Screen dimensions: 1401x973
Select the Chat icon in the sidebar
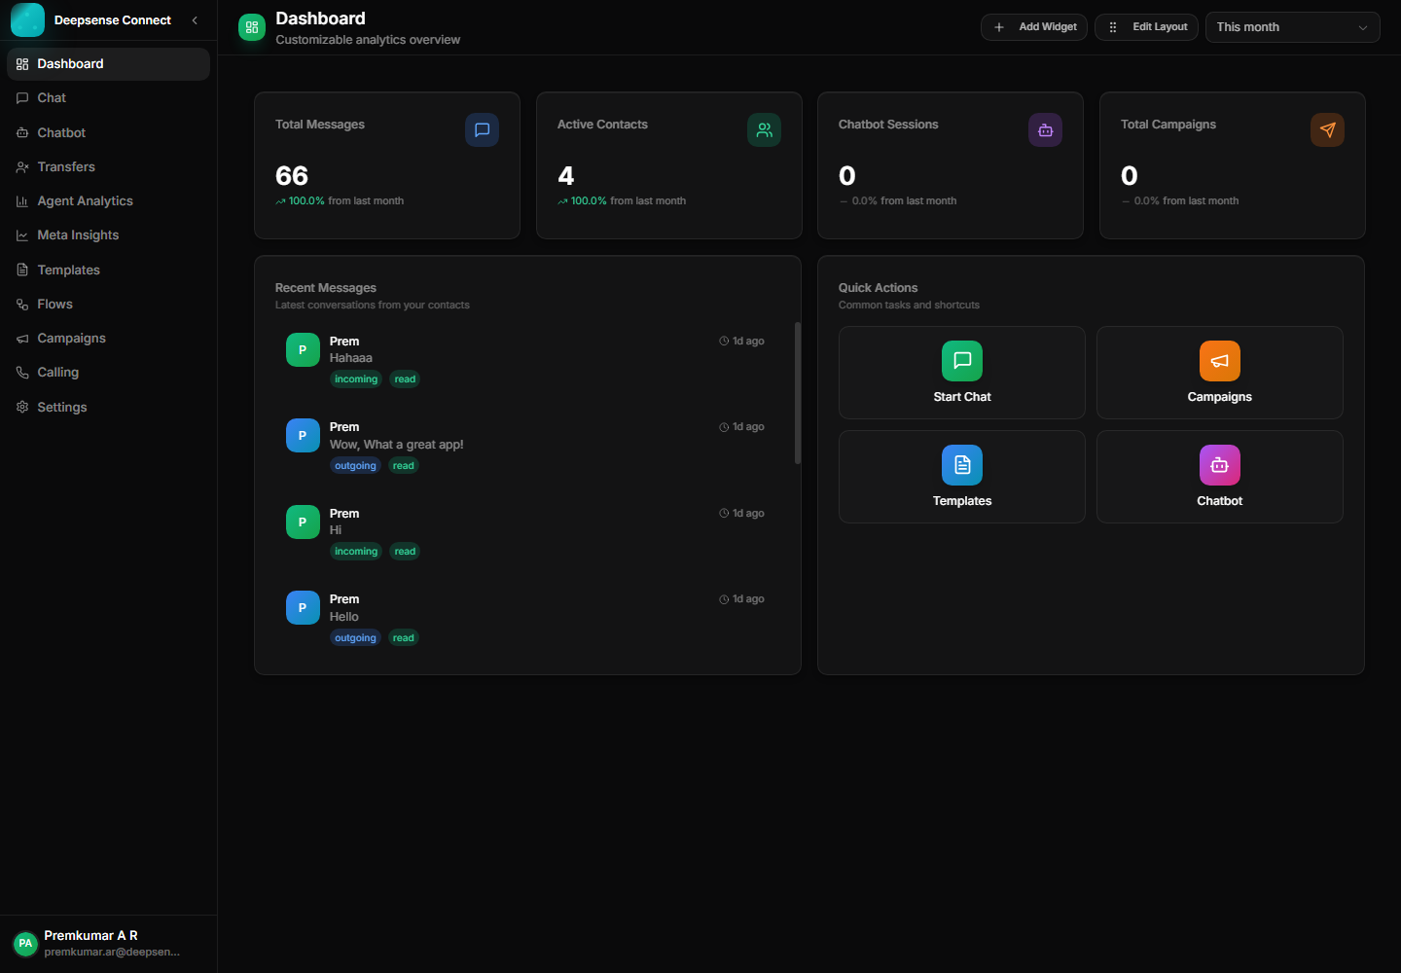coord(22,97)
